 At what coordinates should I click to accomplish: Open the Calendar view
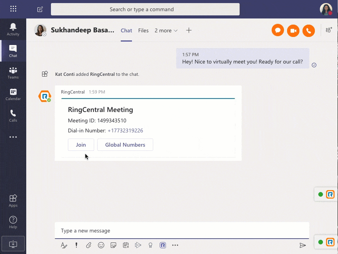pyautogui.click(x=13, y=94)
